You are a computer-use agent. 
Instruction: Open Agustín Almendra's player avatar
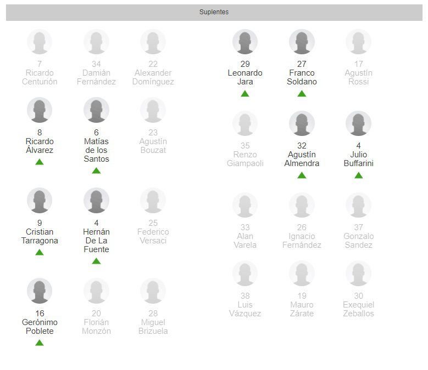(x=302, y=124)
